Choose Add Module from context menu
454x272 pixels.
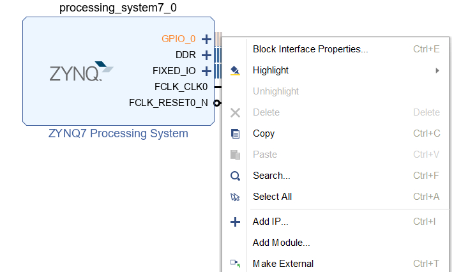tap(282, 243)
